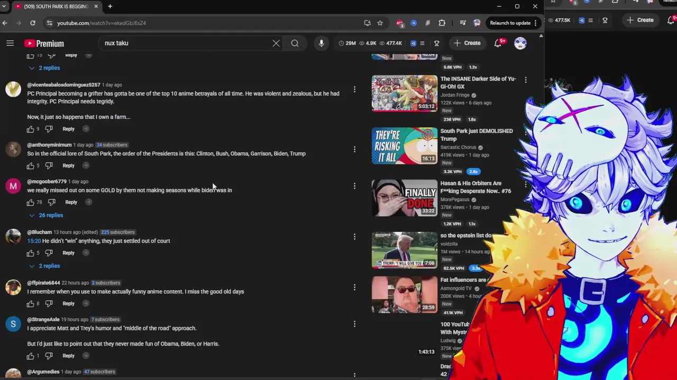Open the tab search dropdown arrow
Viewport: 677px width, 380px height.
coord(4,6)
